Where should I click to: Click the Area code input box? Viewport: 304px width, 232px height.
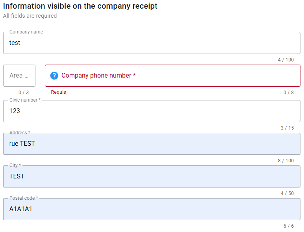[x=19, y=76]
